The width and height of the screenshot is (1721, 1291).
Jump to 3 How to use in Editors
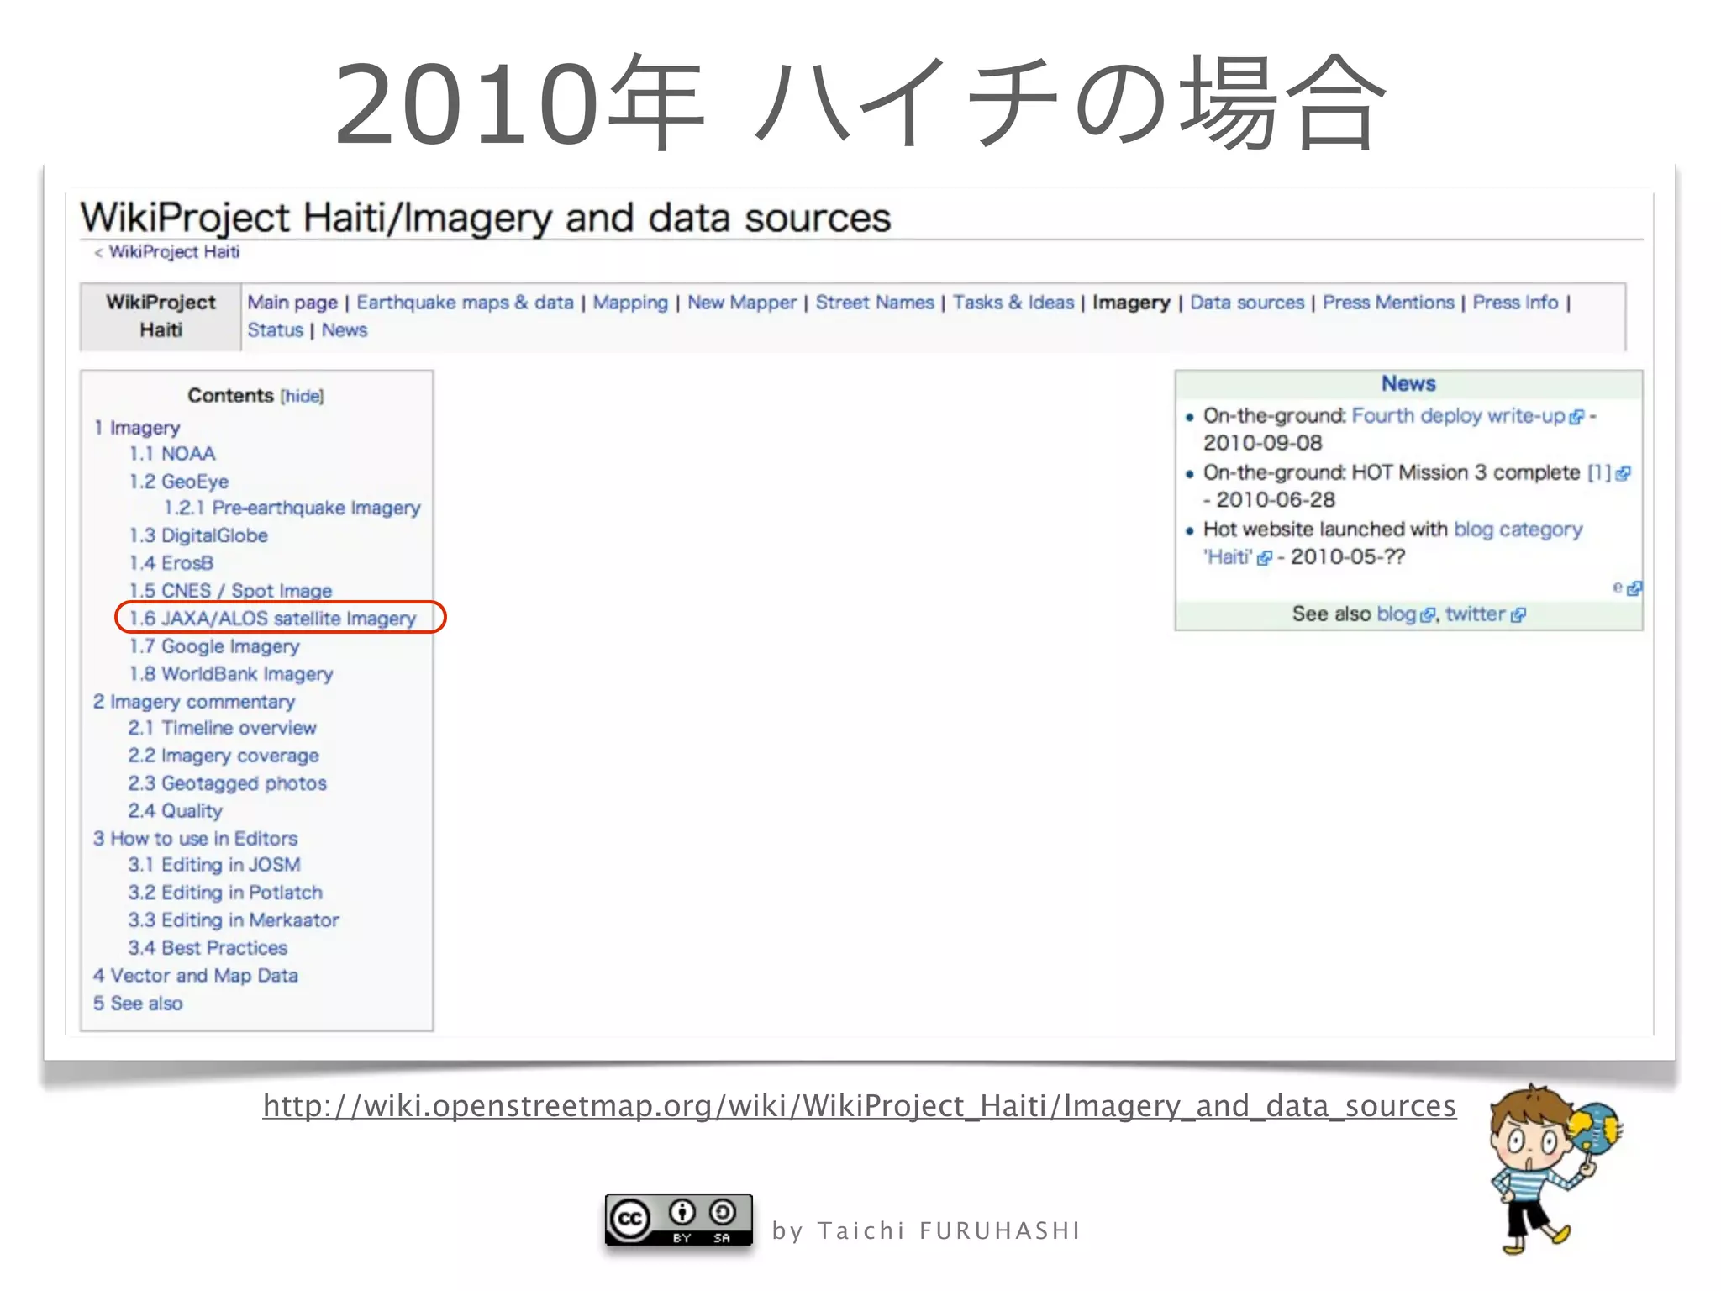point(196,839)
